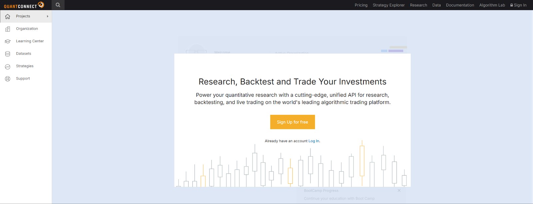The width and height of the screenshot is (533, 204).
Task: Open Algorithm Lab from the top bar
Action: [x=492, y=5]
